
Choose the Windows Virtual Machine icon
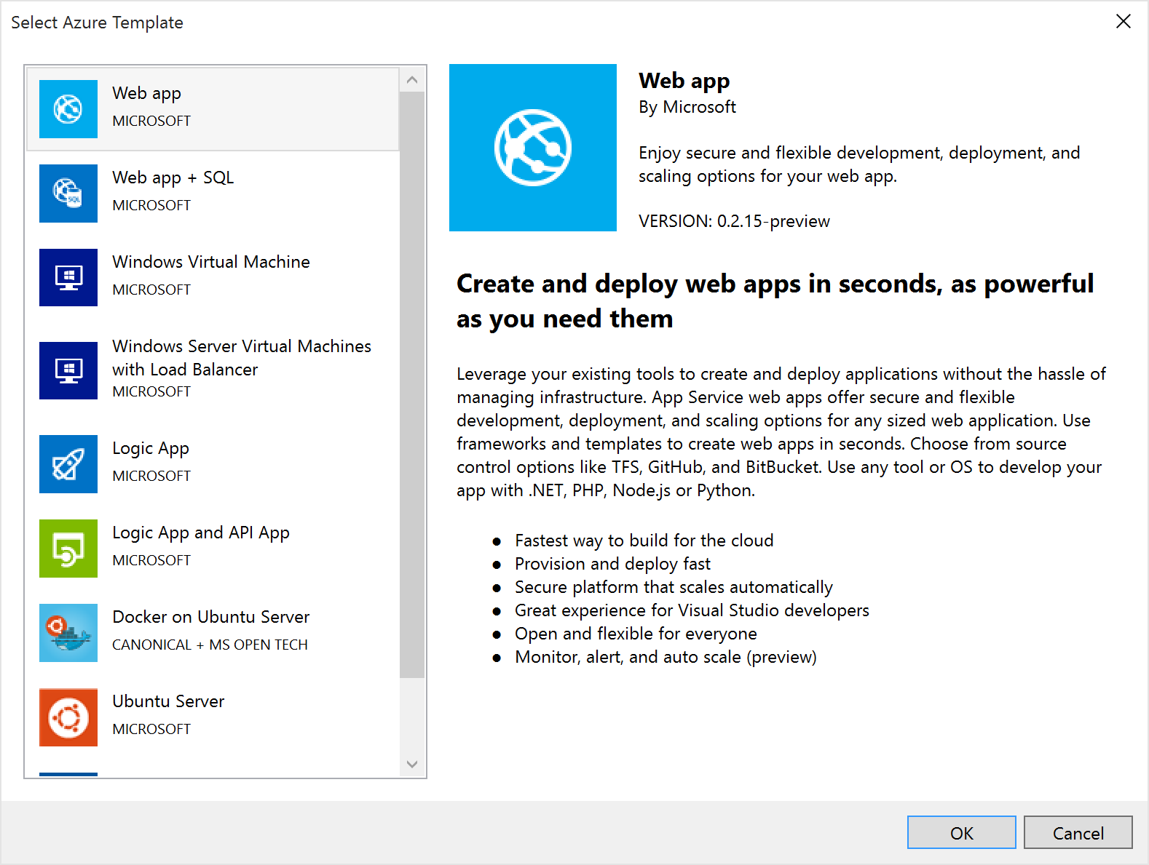(x=68, y=278)
